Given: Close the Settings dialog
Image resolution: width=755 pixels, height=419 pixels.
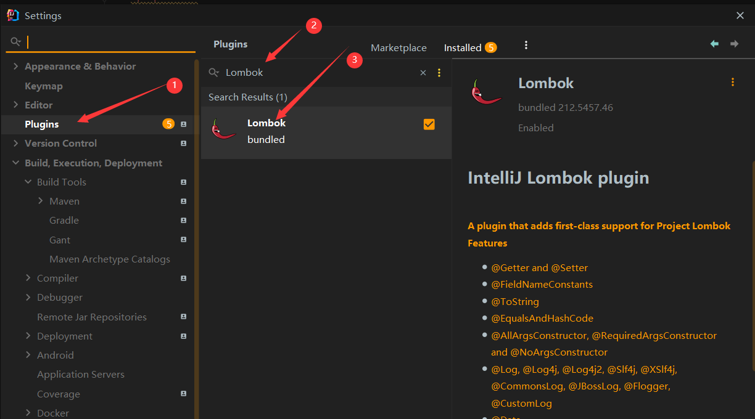Looking at the screenshot, I should pyautogui.click(x=740, y=15).
